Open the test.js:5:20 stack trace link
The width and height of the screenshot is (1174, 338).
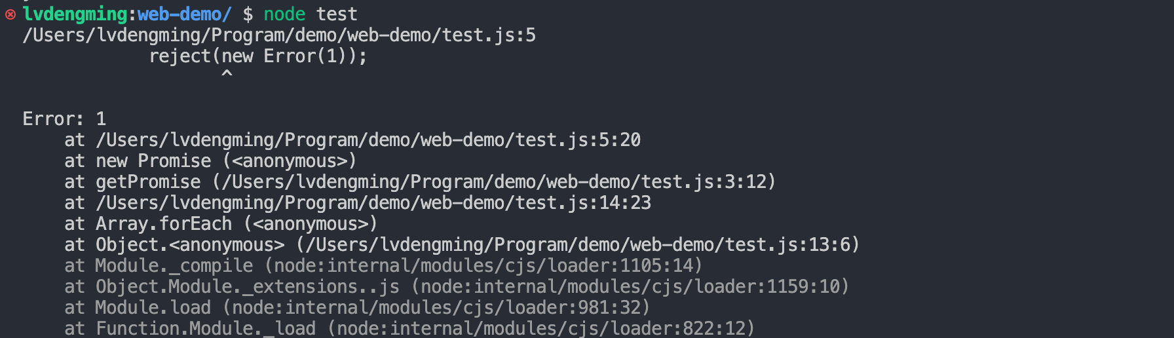click(368, 140)
